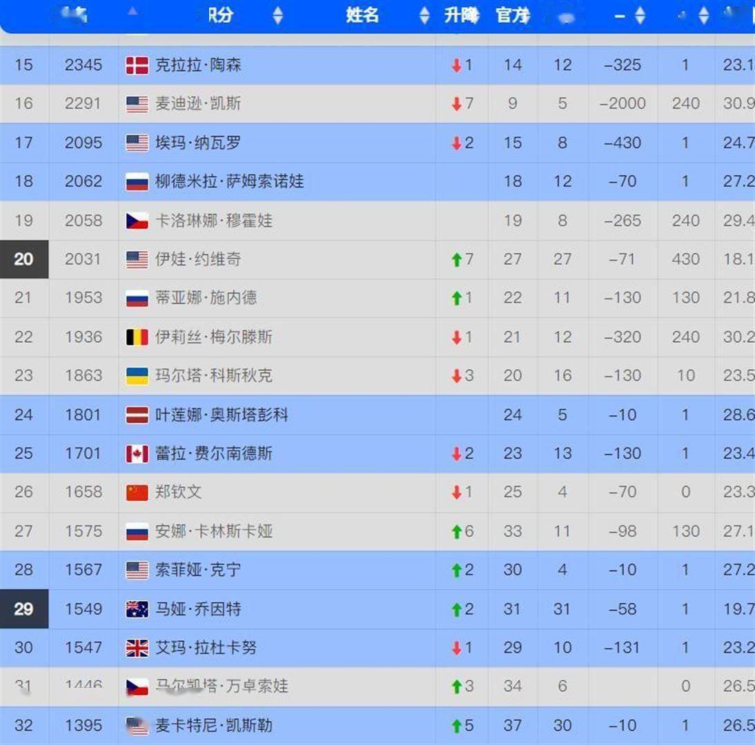Click the Australian flag beside 马娅·乔因特
Image resolution: width=755 pixels, height=745 pixels.
[x=137, y=610]
